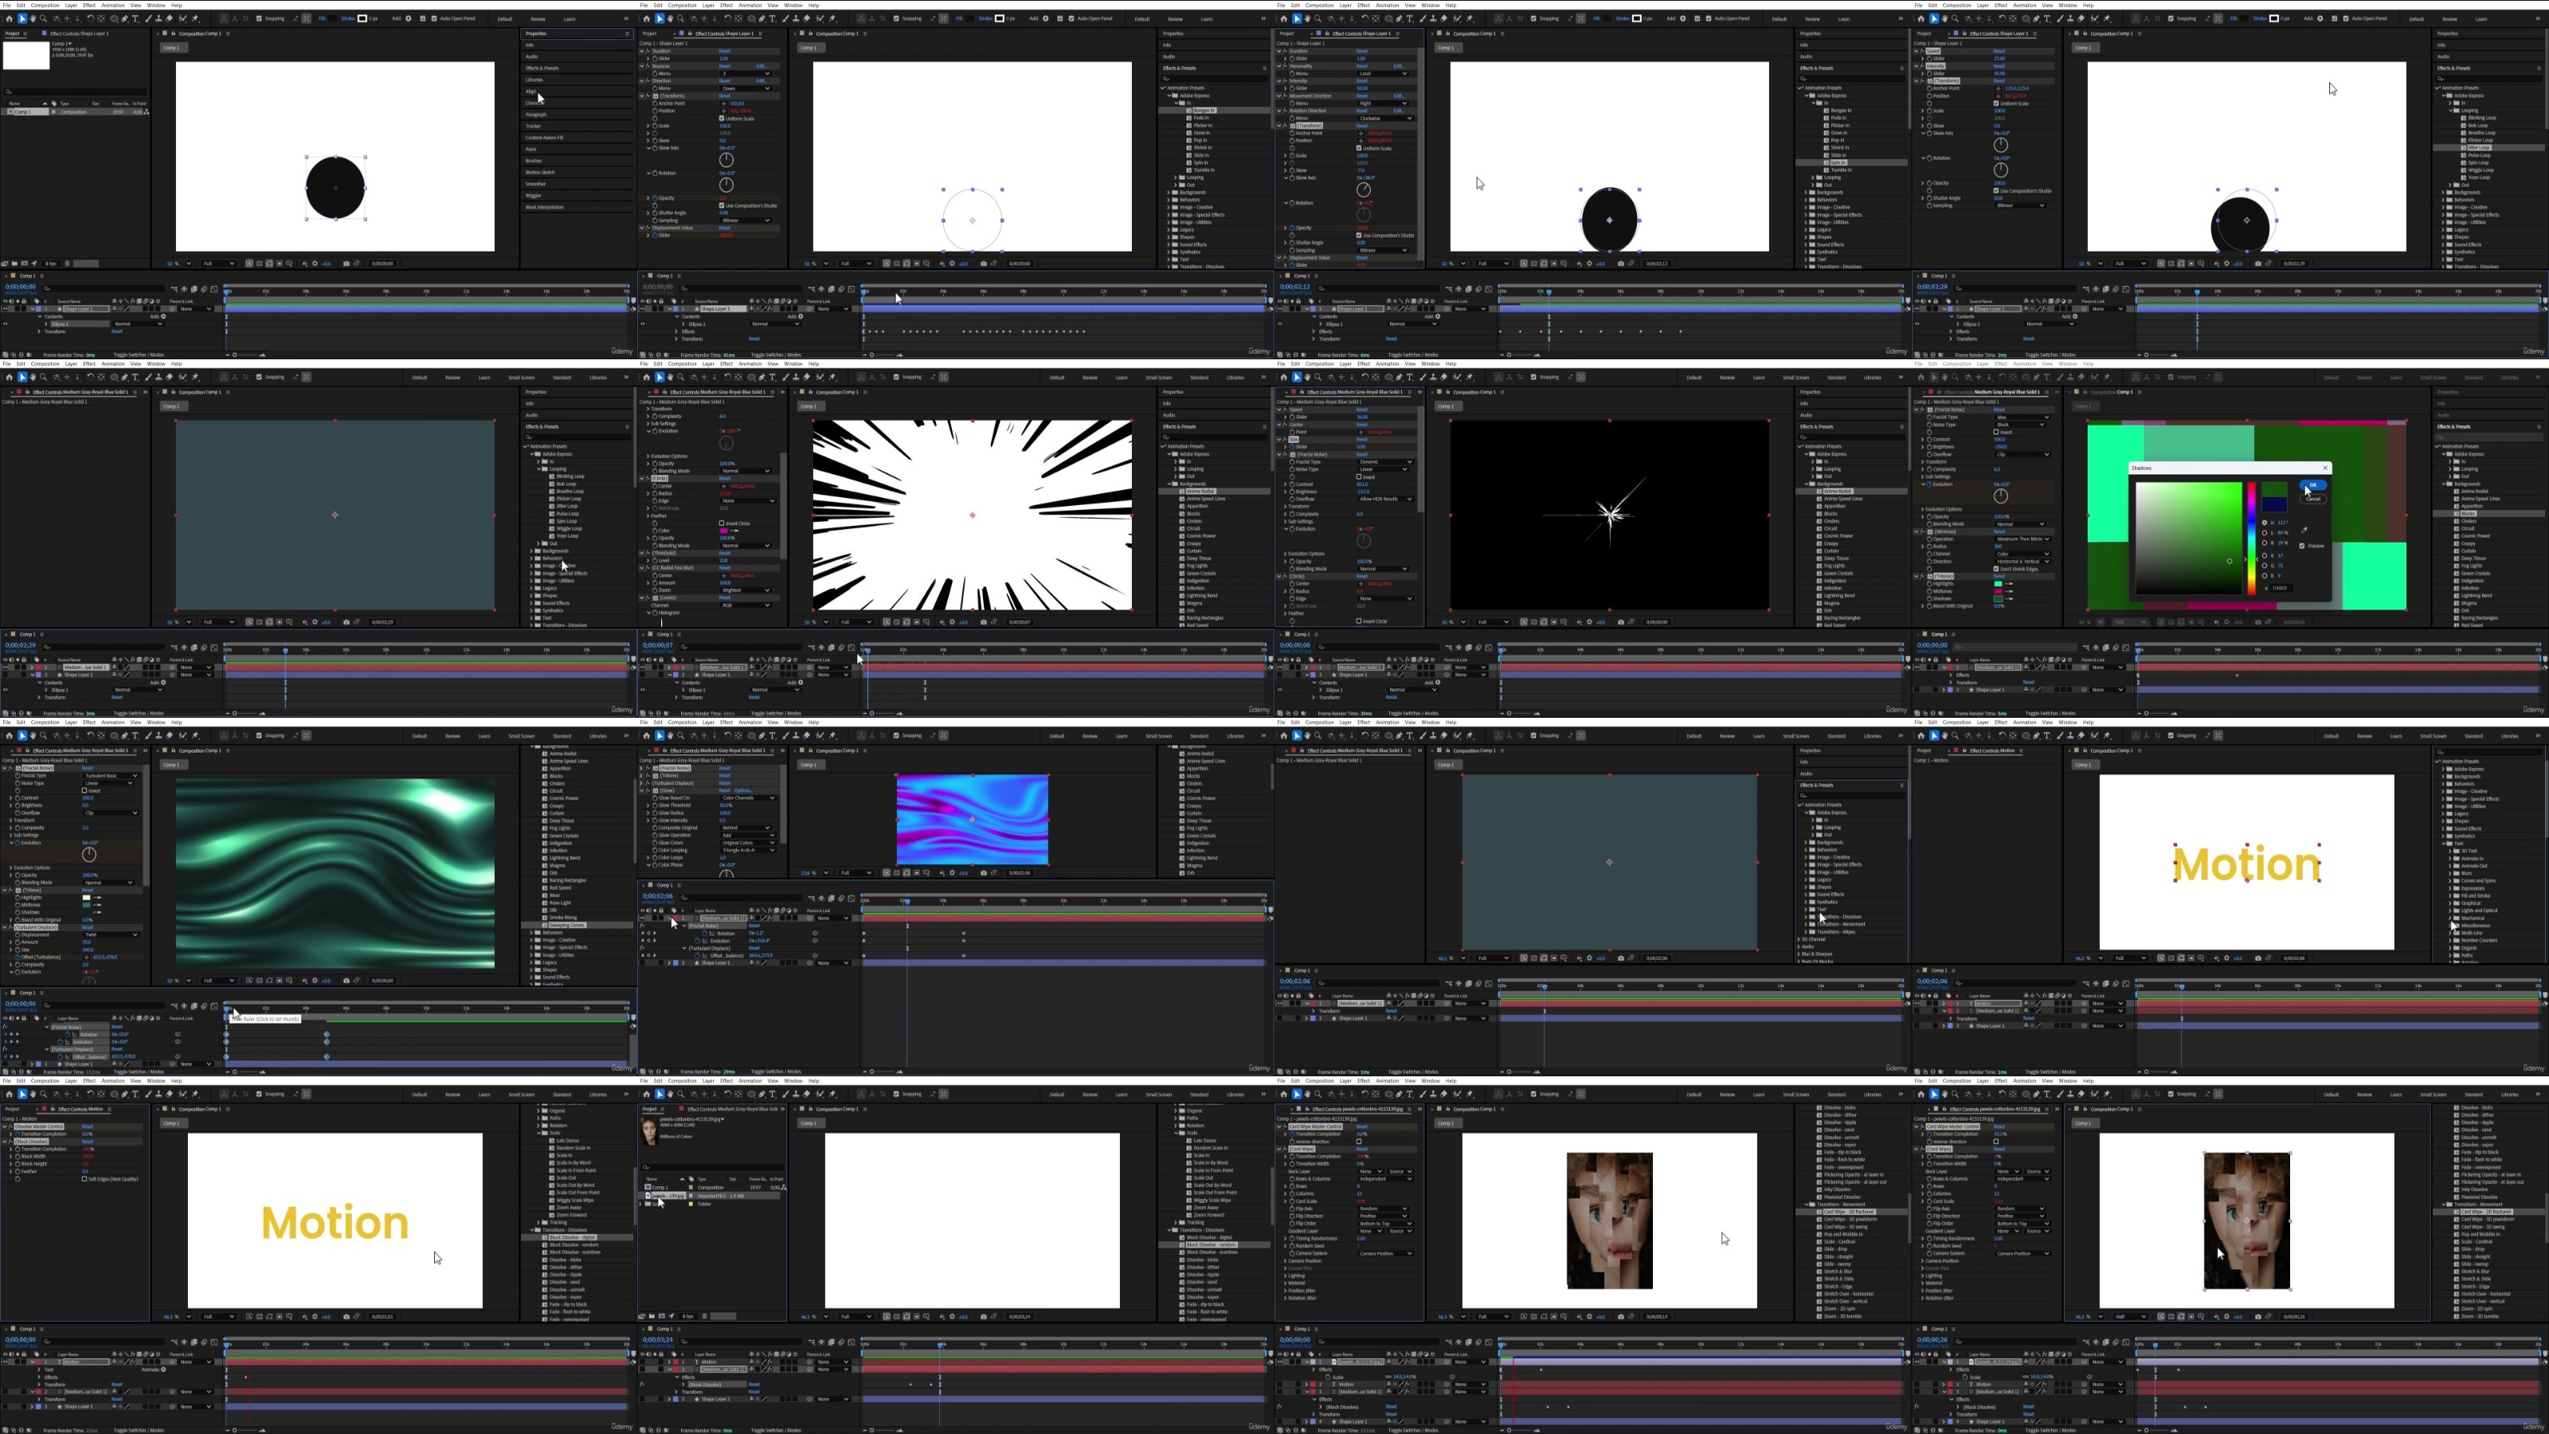Screen dimensions: 2549x1434
Task: Open the Wiggler panel
Action: pos(534,195)
